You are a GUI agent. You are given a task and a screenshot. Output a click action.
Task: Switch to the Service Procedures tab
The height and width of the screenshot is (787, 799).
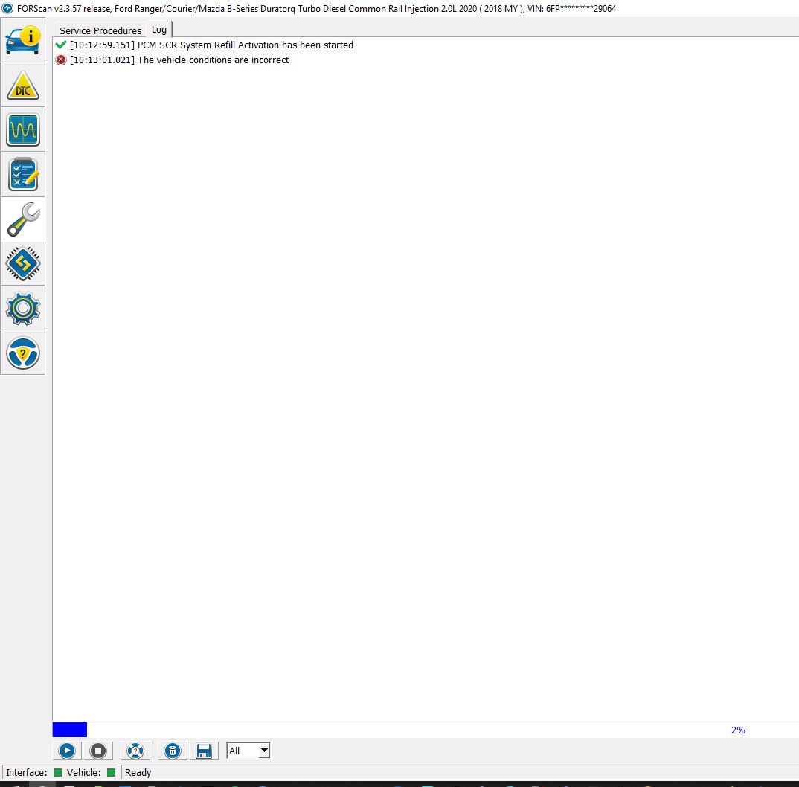click(x=100, y=30)
